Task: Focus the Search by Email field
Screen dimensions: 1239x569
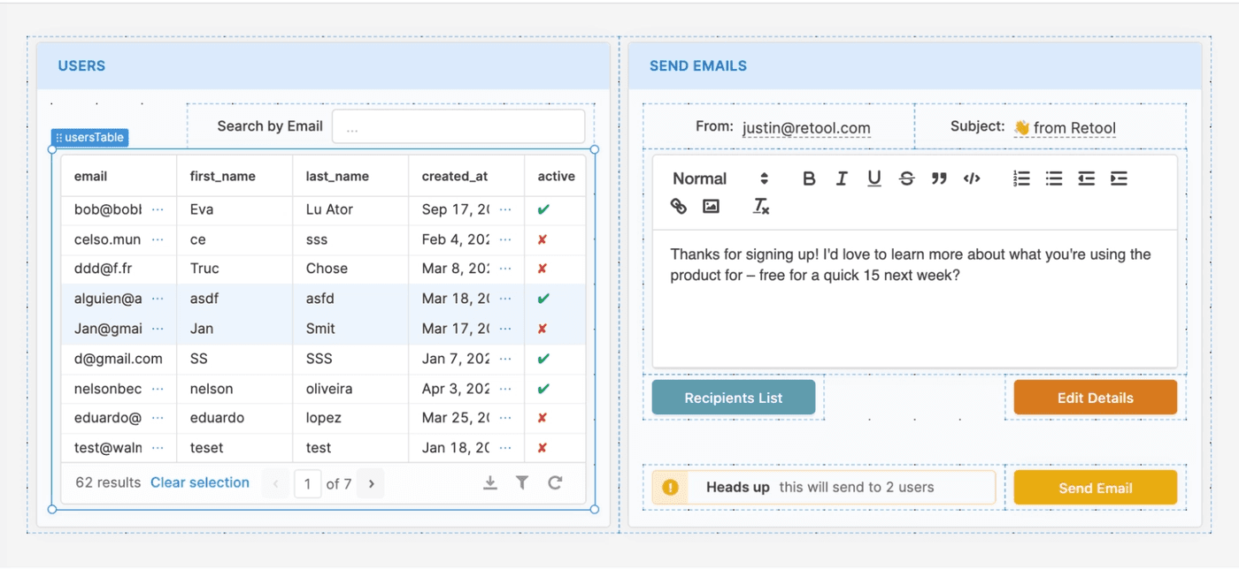Action: click(x=458, y=126)
